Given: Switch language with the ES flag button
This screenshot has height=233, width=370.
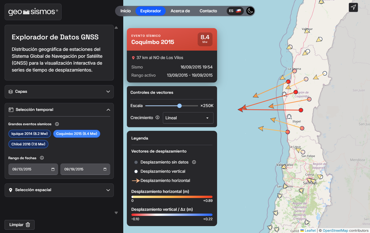Looking at the screenshot, I should click(x=235, y=11).
